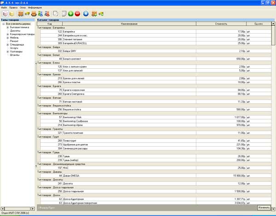Click the catalog vertical scrollbar down arrow
This screenshot has width=276, height=216.
click(x=274, y=209)
